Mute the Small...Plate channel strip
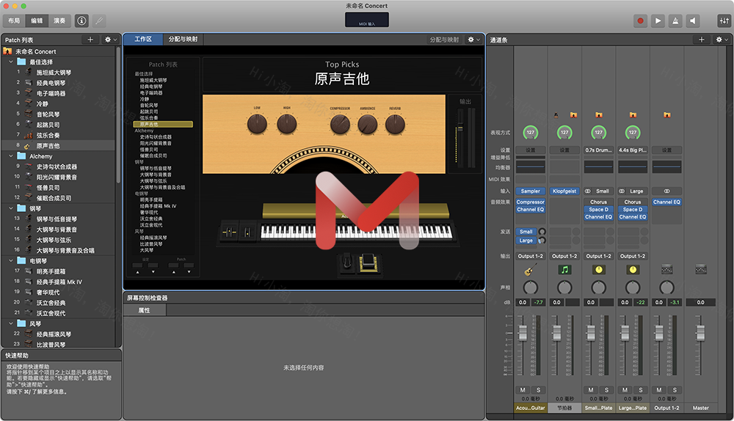The image size is (734, 421). (591, 389)
